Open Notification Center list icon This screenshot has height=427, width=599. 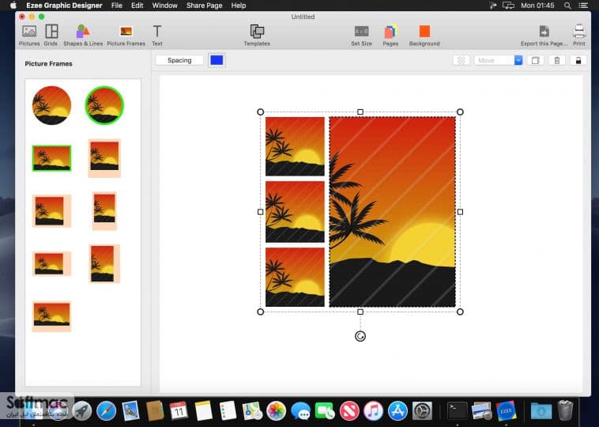click(583, 6)
